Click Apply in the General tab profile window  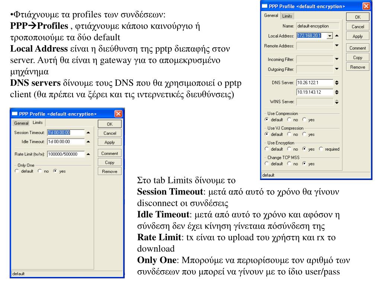pyautogui.click(x=358, y=36)
